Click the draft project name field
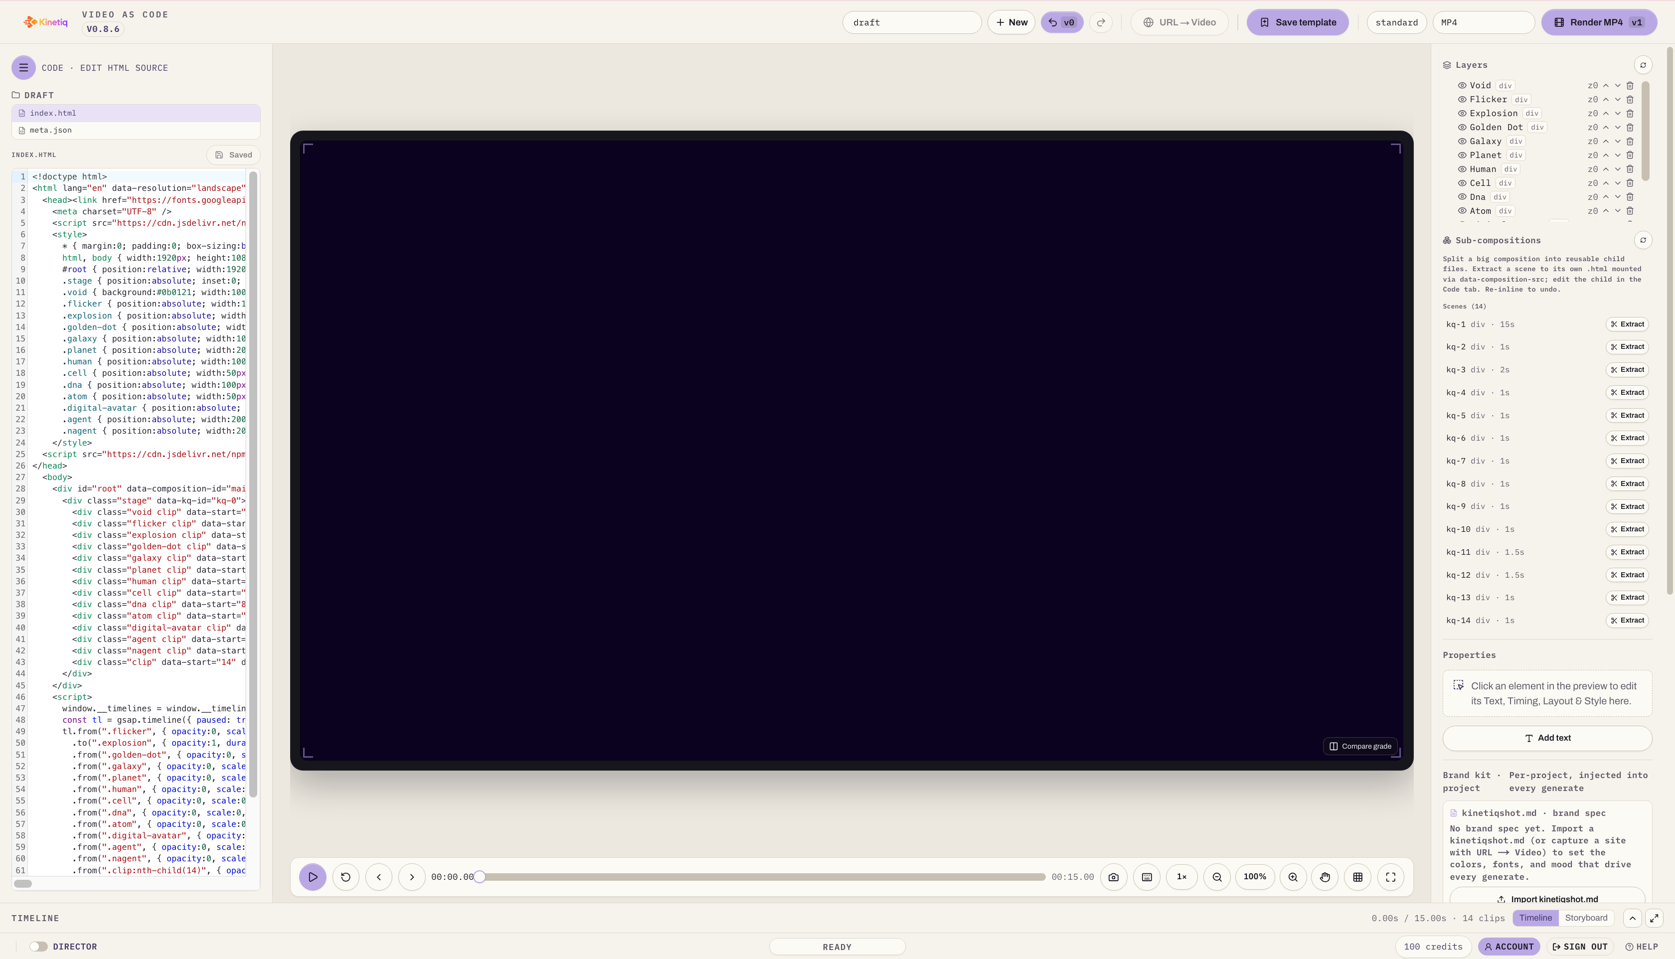1675x959 pixels. tap(912, 22)
